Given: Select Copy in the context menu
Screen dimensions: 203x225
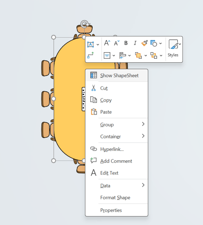Looking at the screenshot, I should point(116,100).
